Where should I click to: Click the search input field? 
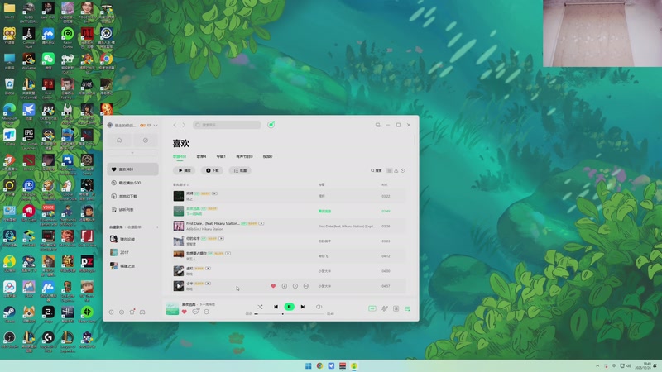click(x=227, y=125)
